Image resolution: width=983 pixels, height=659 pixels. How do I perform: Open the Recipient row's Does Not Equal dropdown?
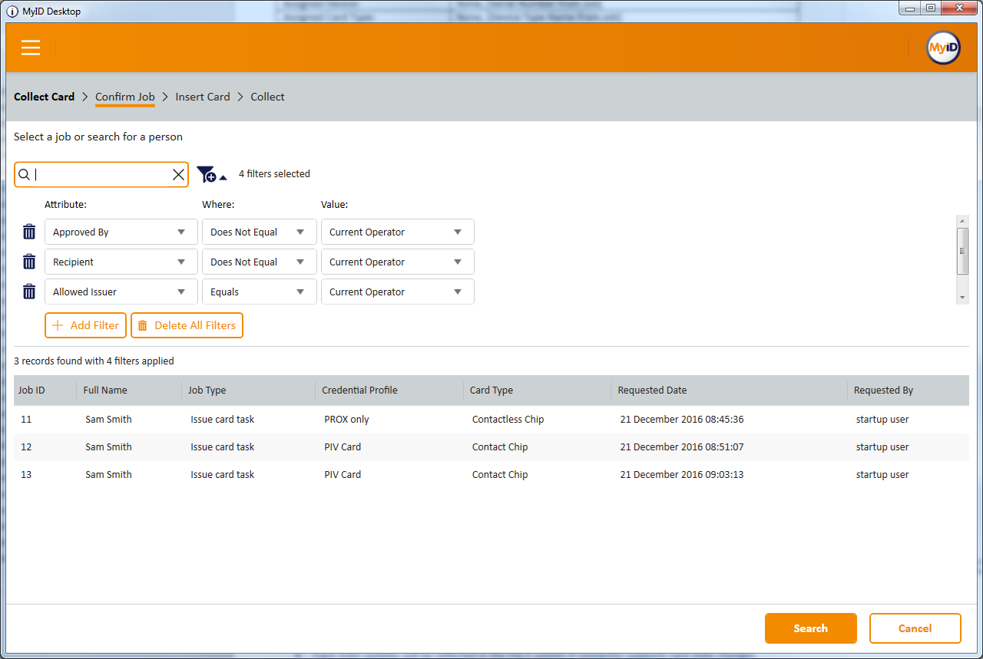(x=259, y=262)
